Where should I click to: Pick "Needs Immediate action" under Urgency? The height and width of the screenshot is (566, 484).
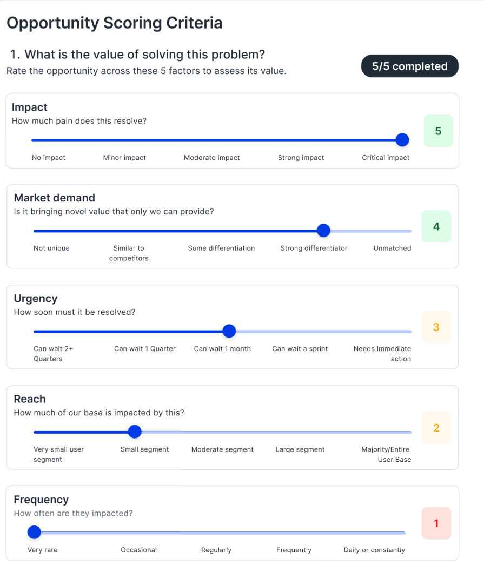pos(382,354)
